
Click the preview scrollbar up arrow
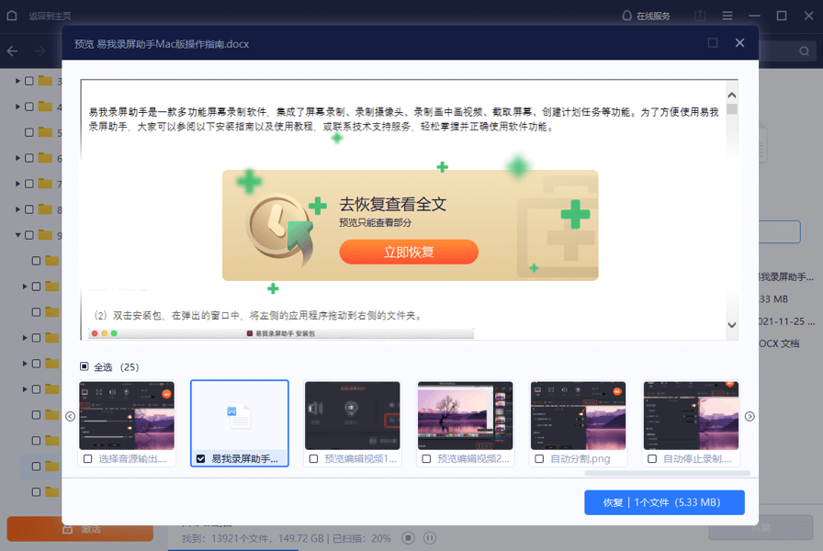pyautogui.click(x=732, y=95)
